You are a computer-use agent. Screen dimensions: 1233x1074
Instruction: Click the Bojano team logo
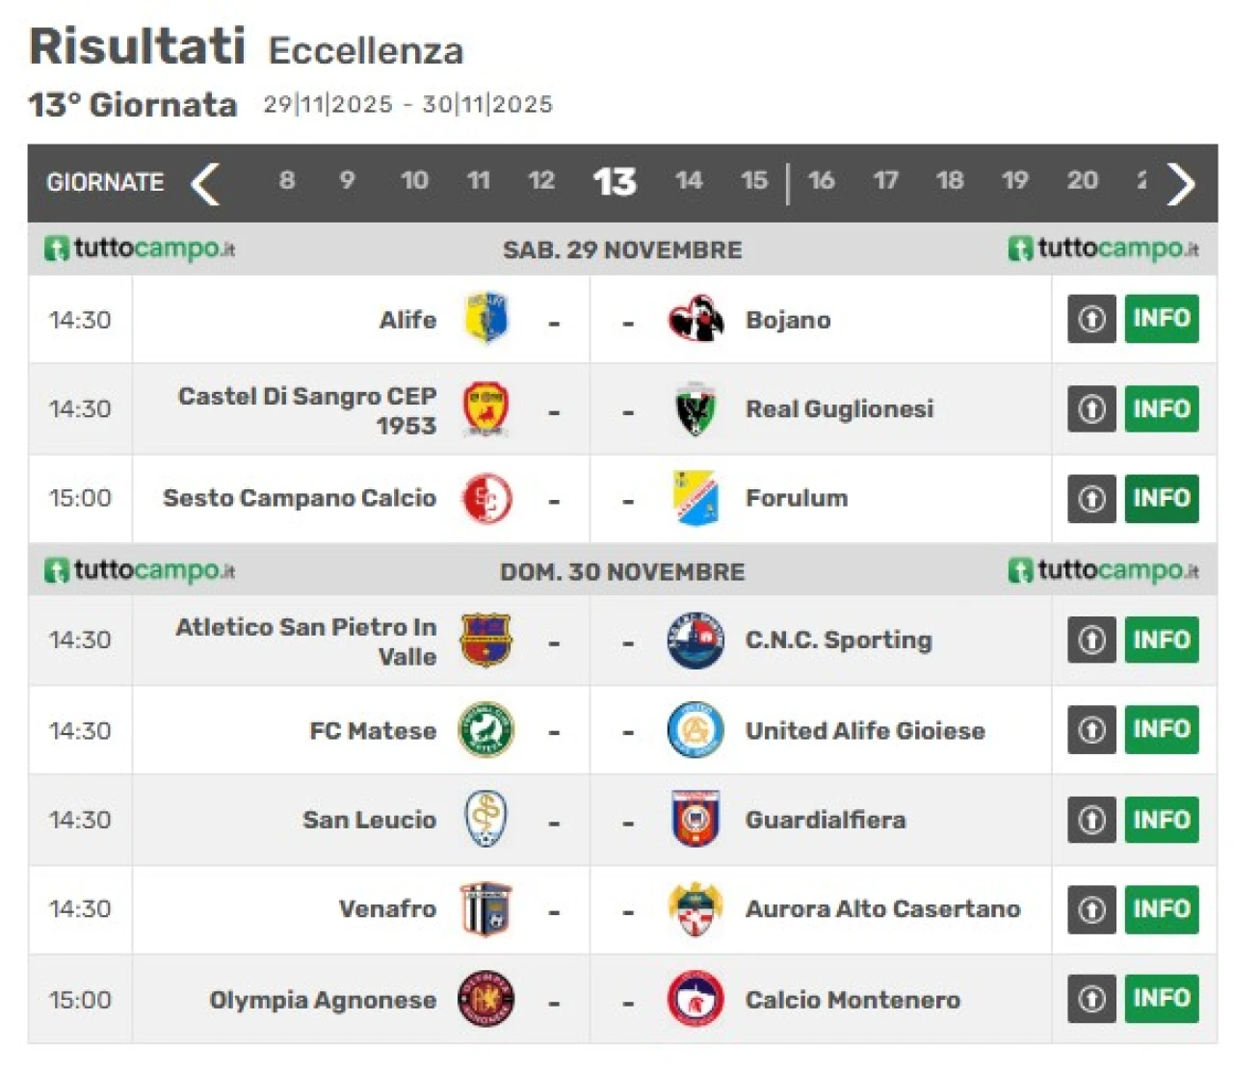tap(695, 319)
